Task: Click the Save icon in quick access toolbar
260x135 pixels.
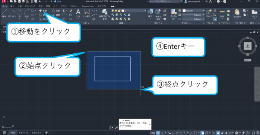Action: 19,1
